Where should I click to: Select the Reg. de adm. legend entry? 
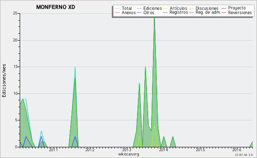(208, 12)
